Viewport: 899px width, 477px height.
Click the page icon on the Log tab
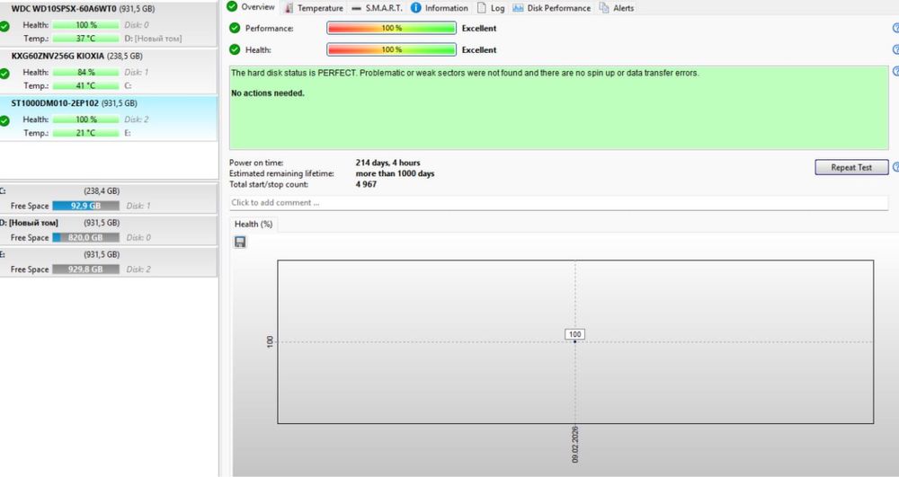[482, 8]
